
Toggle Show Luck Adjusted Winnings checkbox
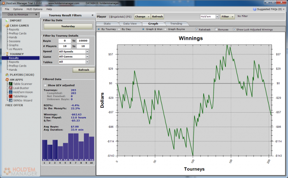235,29
